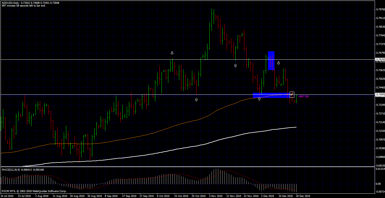This screenshot has width=385, height=198.
Task: Select the tall blue vertical rectangle
Action: pos(271,60)
